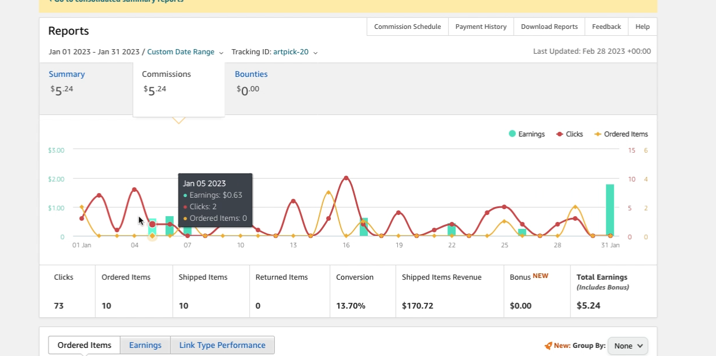The image size is (716, 356).
Task: Click the Jan 16 clicks peak point
Action: click(x=346, y=178)
